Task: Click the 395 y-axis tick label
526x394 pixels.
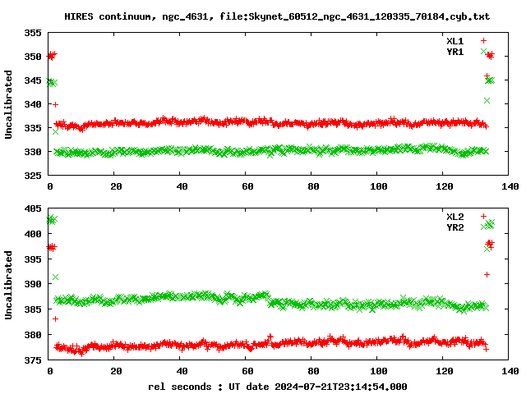Action: [x=33, y=259]
